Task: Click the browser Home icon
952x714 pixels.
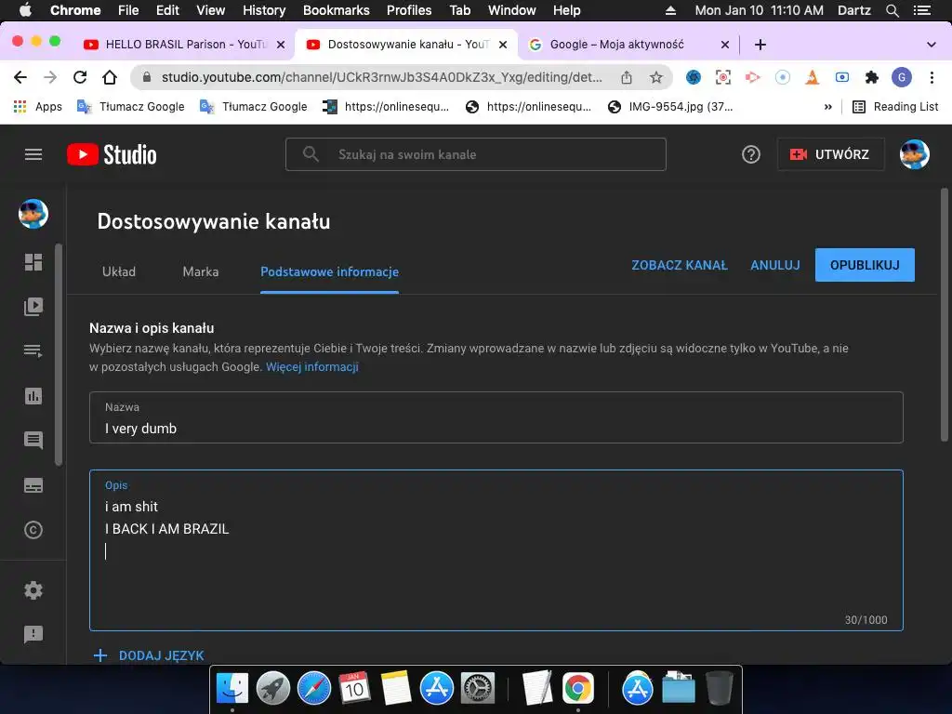Action: tap(110, 77)
